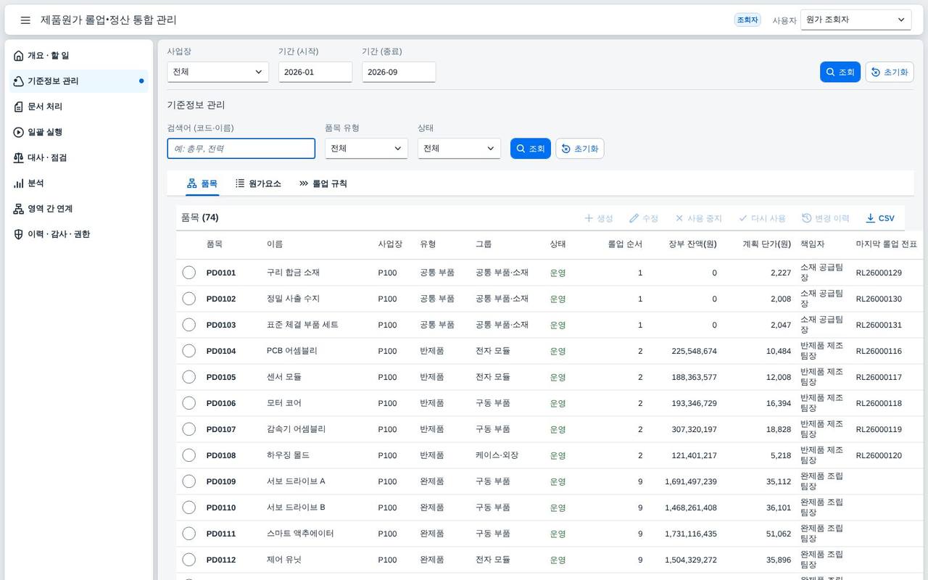Select the row radio for PD0110
Screen dimensions: 928x580
[x=189, y=507]
